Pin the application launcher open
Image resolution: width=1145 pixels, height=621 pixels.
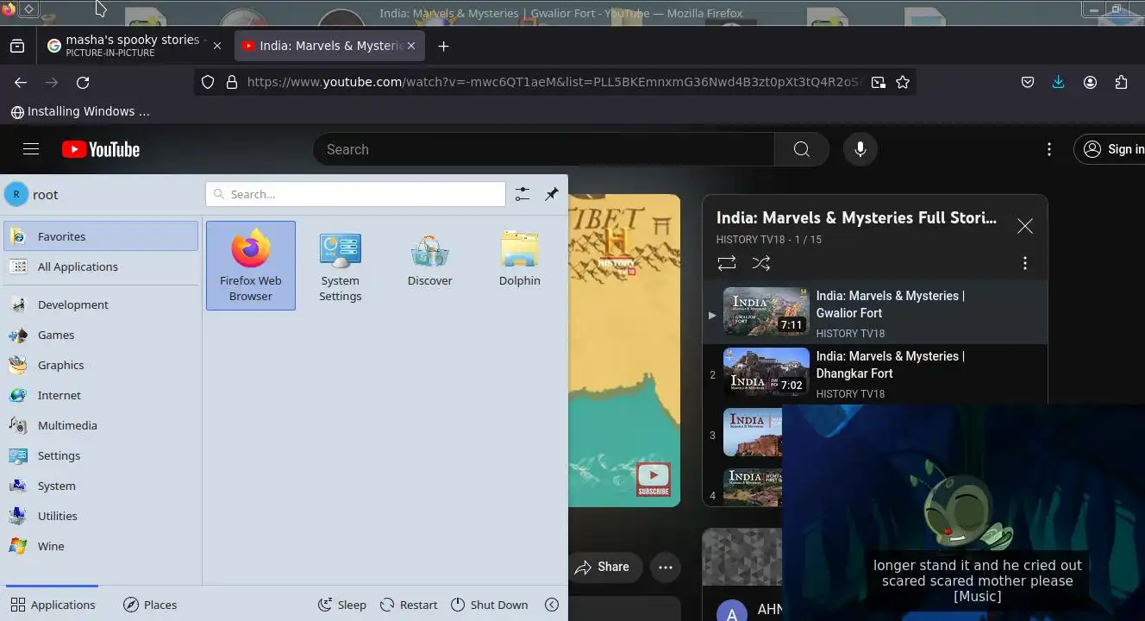tap(552, 194)
